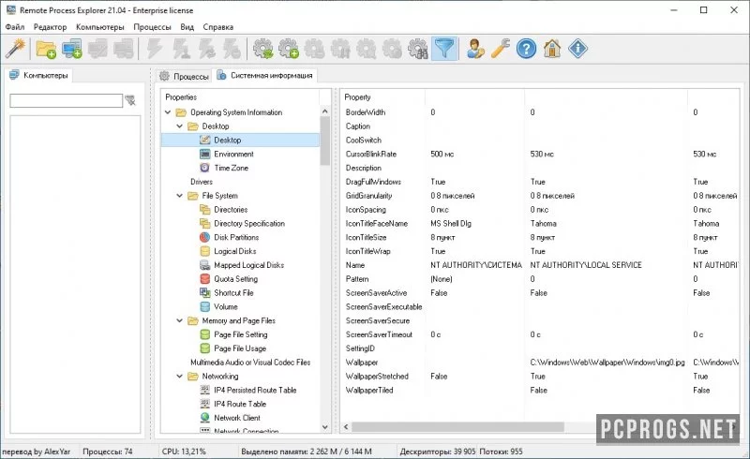Click the Time Zone clock icon
The width and height of the screenshot is (750, 459).
point(204,168)
